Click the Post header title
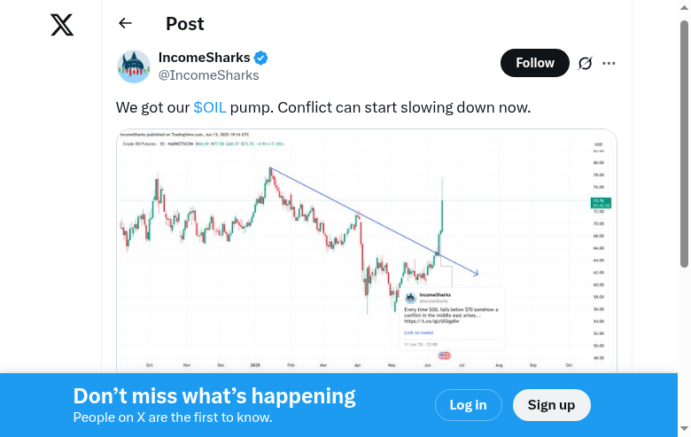Image resolution: width=691 pixels, height=437 pixels. coord(185,24)
